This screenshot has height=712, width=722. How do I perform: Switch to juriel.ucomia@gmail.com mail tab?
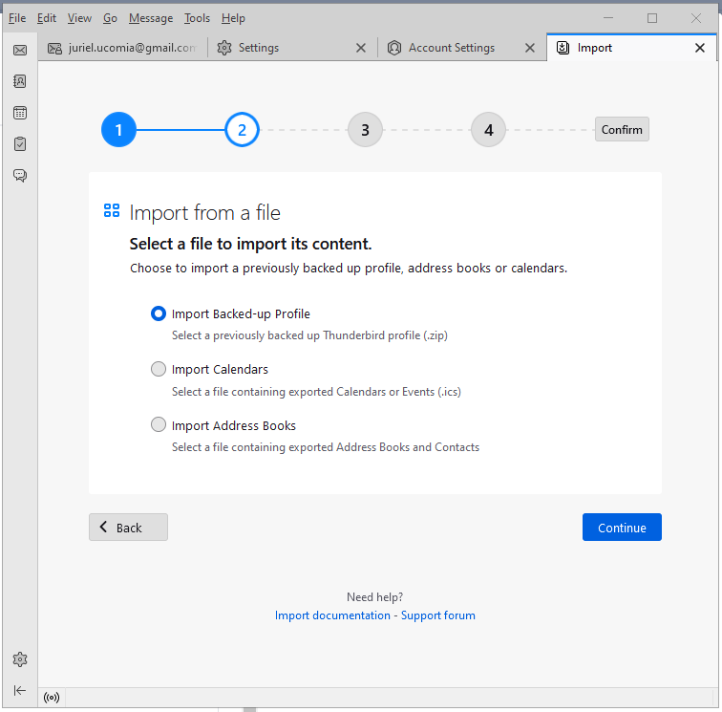click(x=122, y=48)
